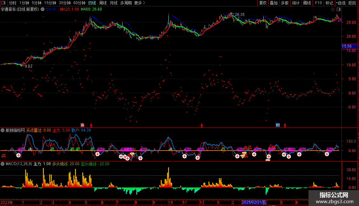Click the 散户: 54.39 readout
359x206 pixels.
pos(81,130)
